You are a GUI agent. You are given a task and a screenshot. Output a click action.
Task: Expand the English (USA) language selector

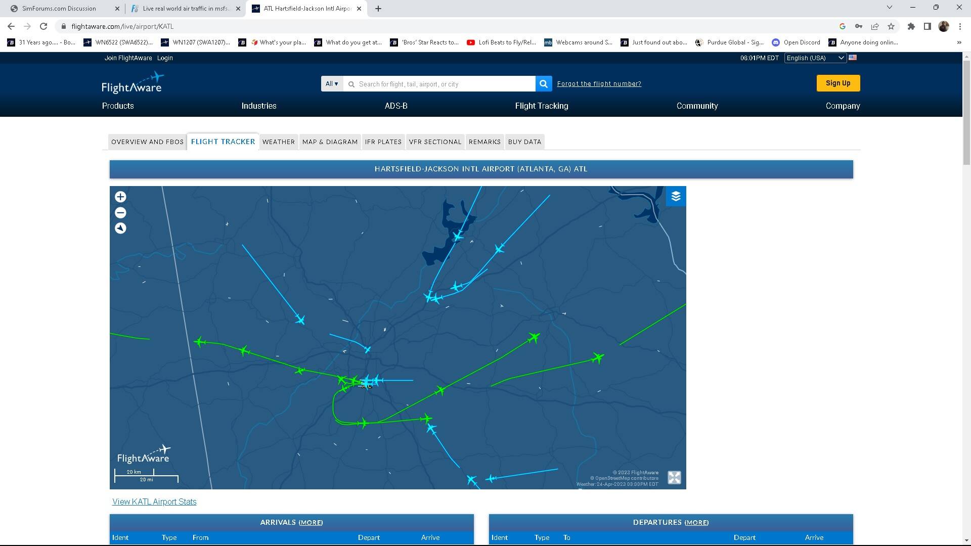(x=815, y=58)
